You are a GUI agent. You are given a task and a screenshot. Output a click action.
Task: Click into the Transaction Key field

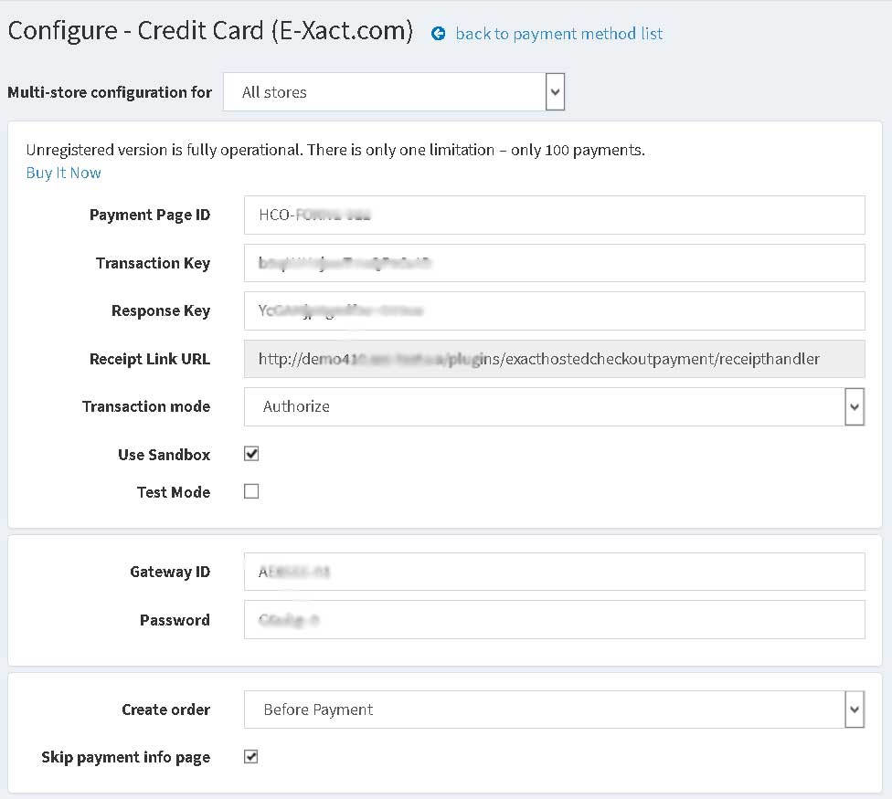point(555,263)
